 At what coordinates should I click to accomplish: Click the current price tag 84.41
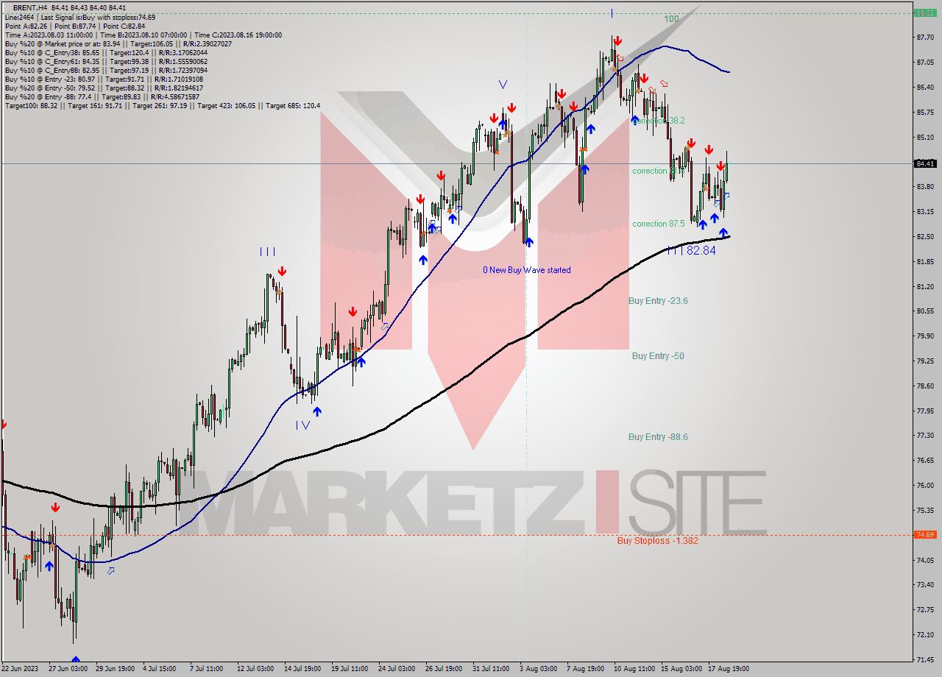925,163
